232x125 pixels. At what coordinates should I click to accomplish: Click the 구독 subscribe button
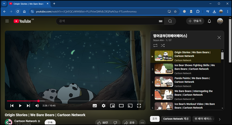(x=50, y=122)
